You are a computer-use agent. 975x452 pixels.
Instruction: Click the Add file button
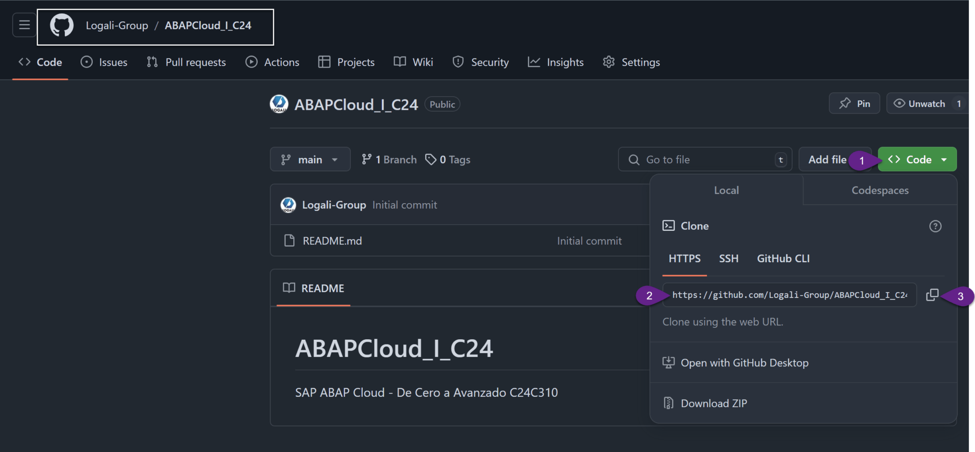click(x=827, y=159)
